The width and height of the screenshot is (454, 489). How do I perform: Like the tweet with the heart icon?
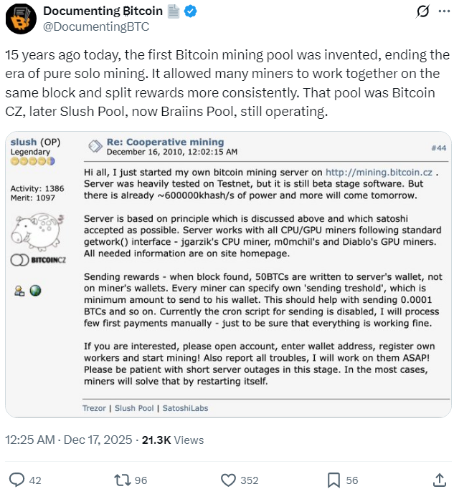click(228, 479)
